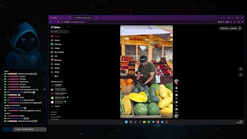Open comments with the speech bubble icon

pyautogui.click(x=176, y=95)
